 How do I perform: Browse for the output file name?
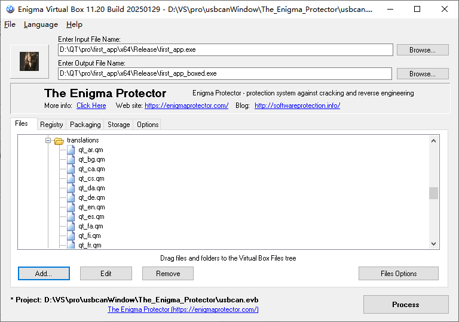pos(423,74)
